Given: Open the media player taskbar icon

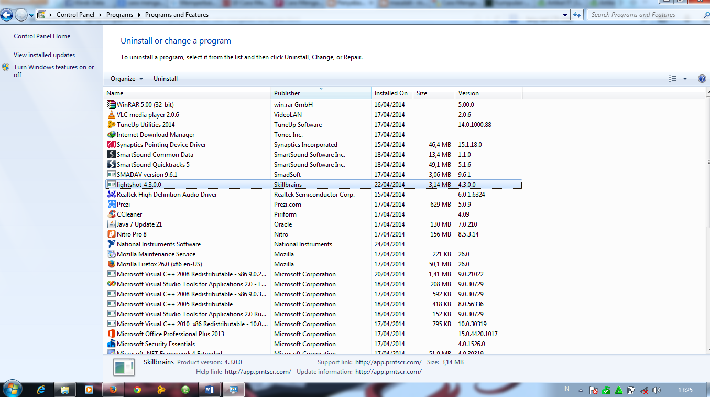Looking at the screenshot, I should (89, 390).
